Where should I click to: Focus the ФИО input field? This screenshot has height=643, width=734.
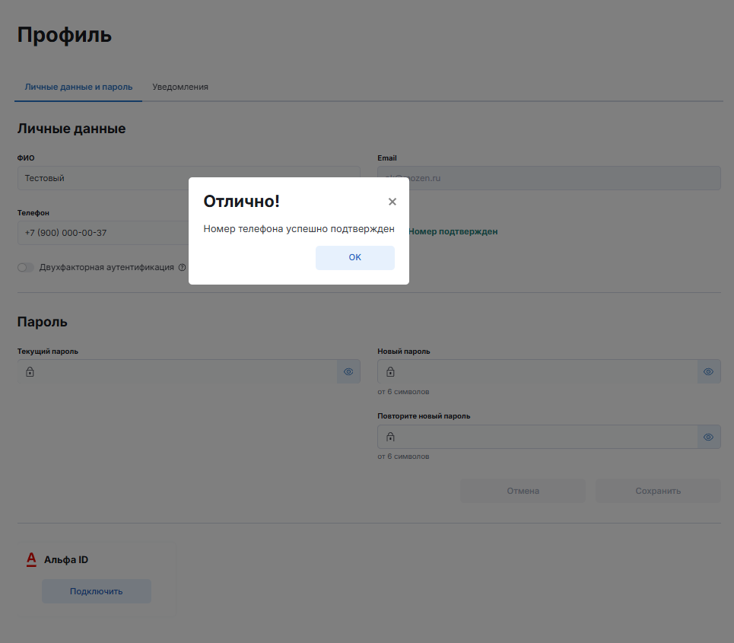189,178
